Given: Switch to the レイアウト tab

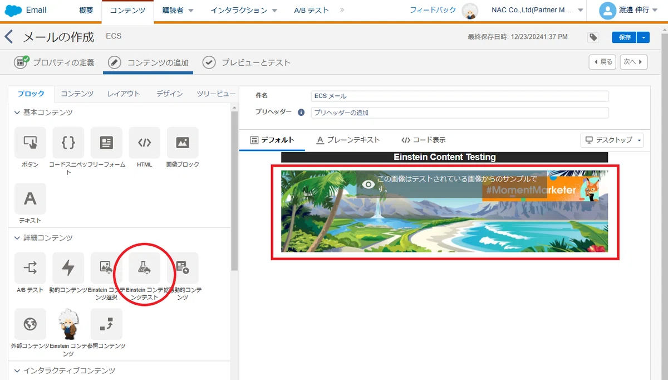Looking at the screenshot, I should click(124, 94).
